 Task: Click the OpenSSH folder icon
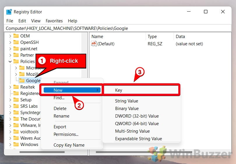coord(16,42)
